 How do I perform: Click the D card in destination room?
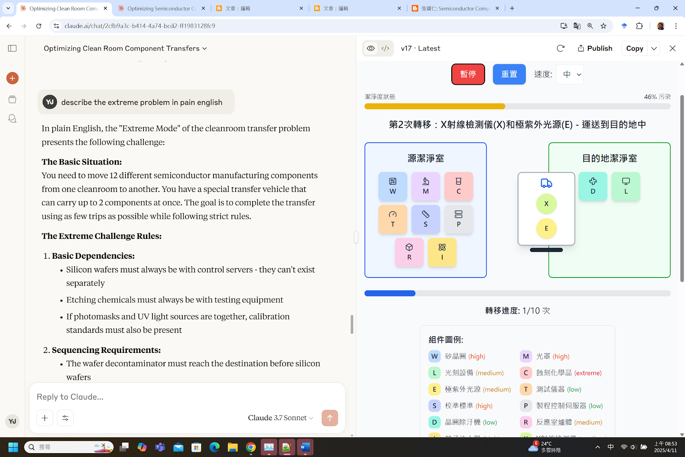coord(593,186)
